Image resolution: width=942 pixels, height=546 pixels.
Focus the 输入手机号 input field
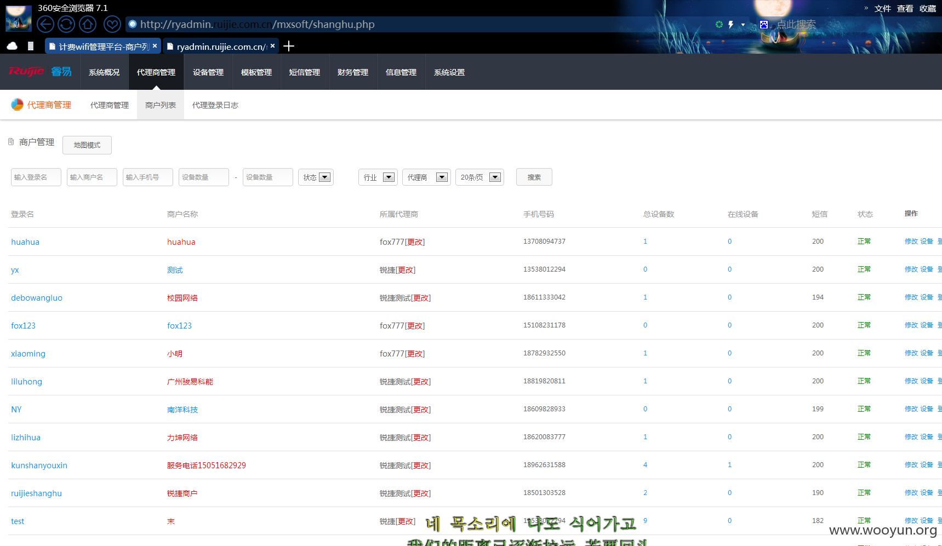point(148,177)
